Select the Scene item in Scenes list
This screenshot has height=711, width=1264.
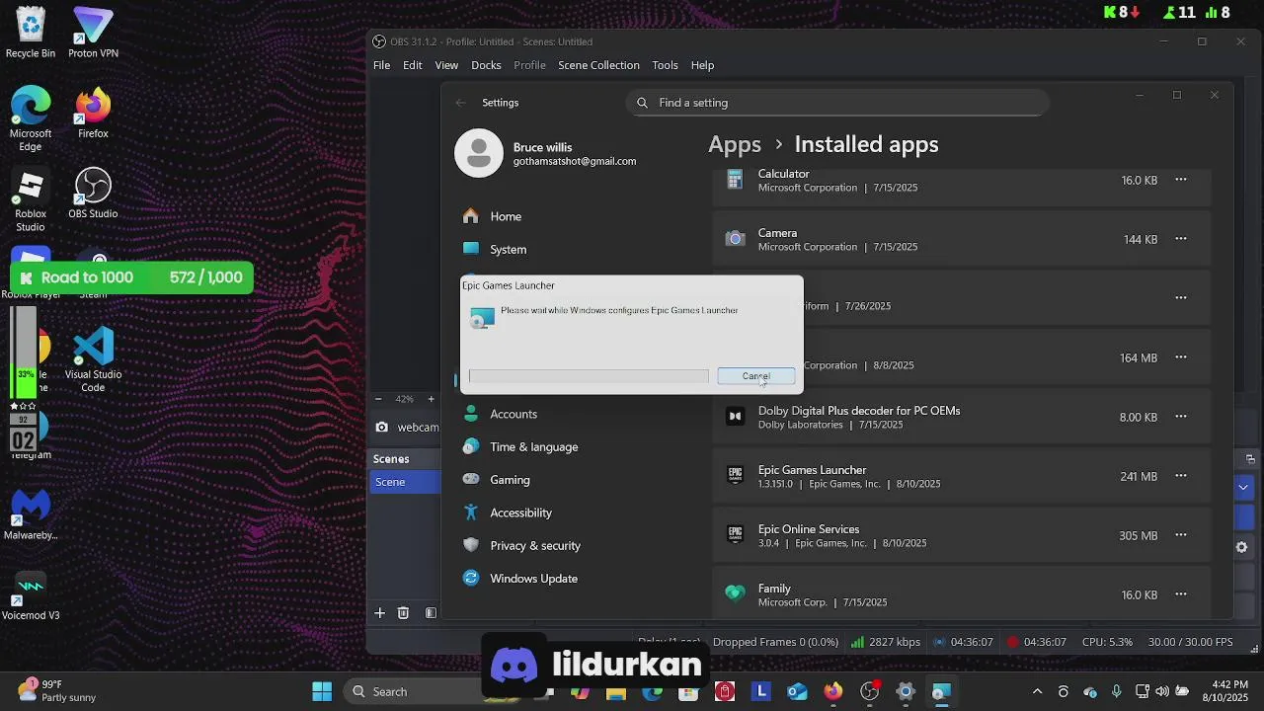click(406, 482)
